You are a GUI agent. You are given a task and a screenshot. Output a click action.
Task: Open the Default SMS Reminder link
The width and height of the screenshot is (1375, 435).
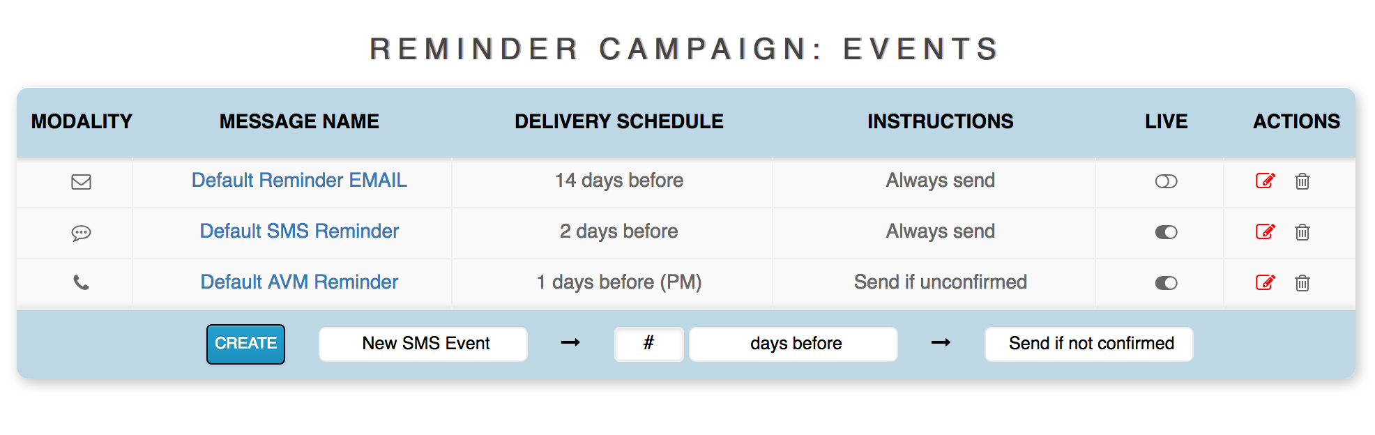(299, 231)
